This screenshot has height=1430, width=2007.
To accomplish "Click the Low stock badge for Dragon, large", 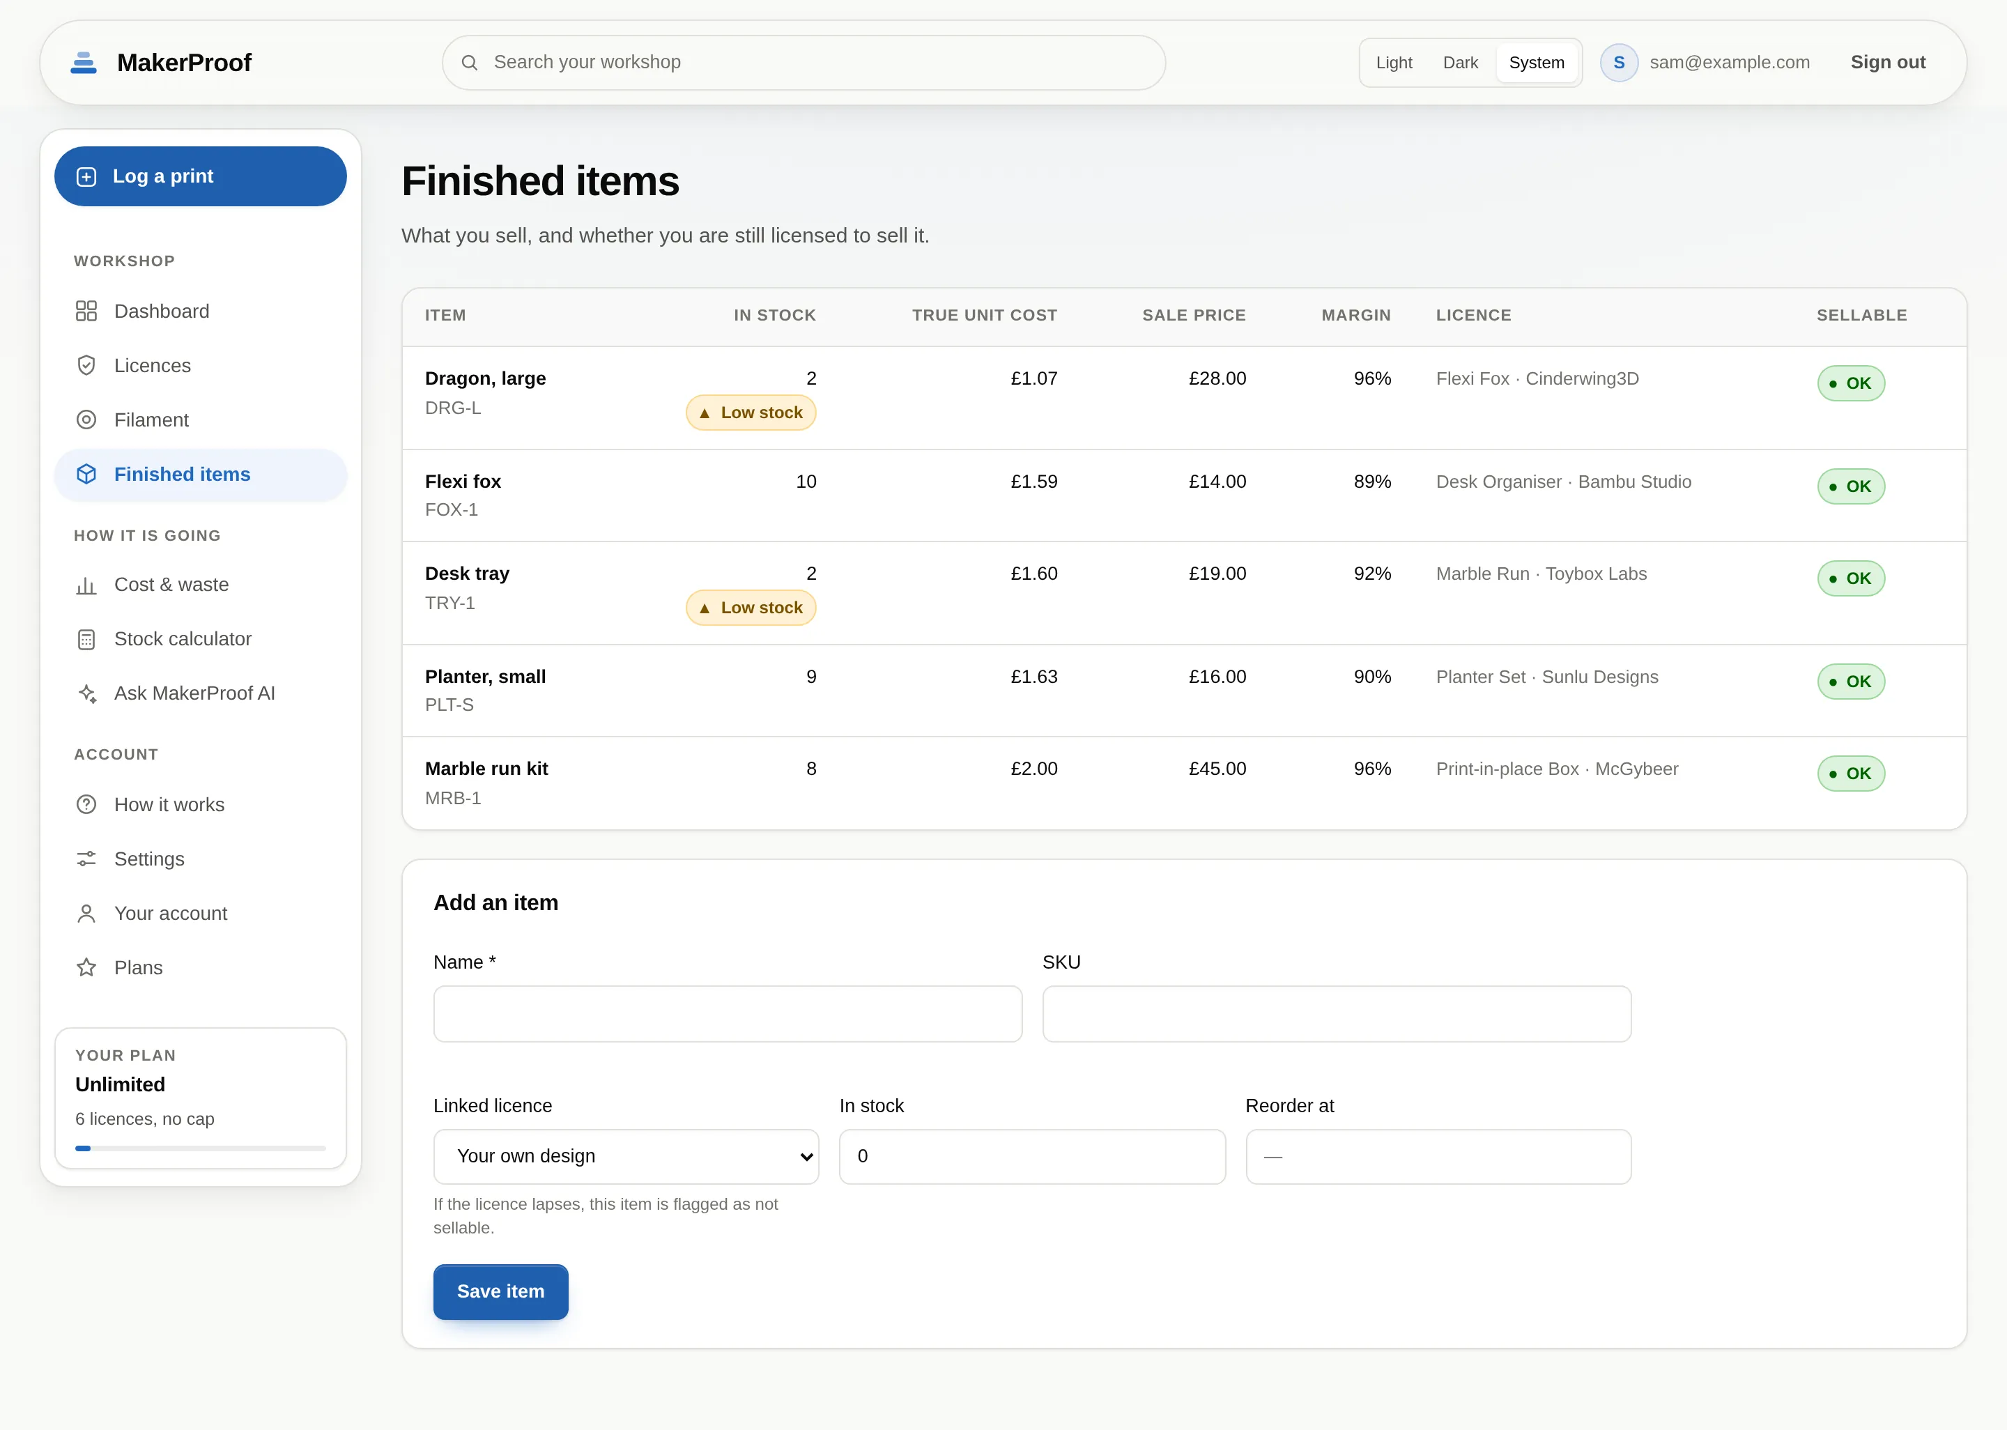I will (x=751, y=413).
